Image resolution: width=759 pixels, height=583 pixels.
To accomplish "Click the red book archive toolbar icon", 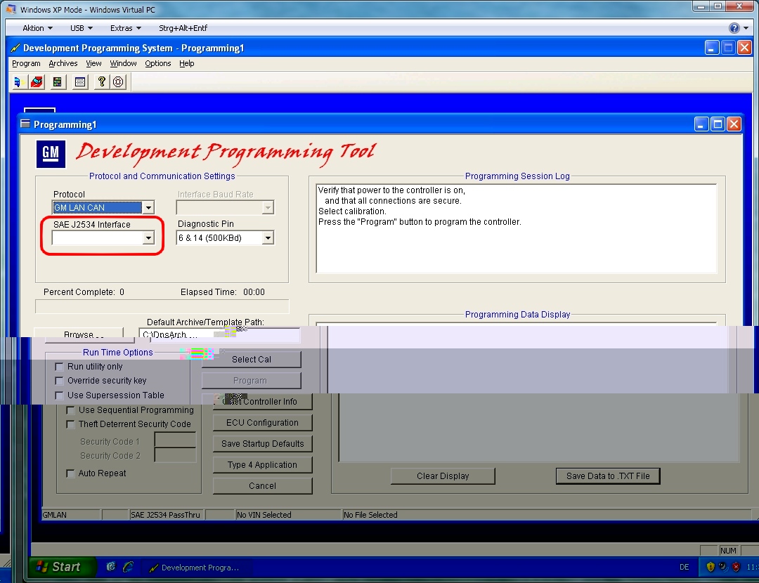I will [x=37, y=81].
